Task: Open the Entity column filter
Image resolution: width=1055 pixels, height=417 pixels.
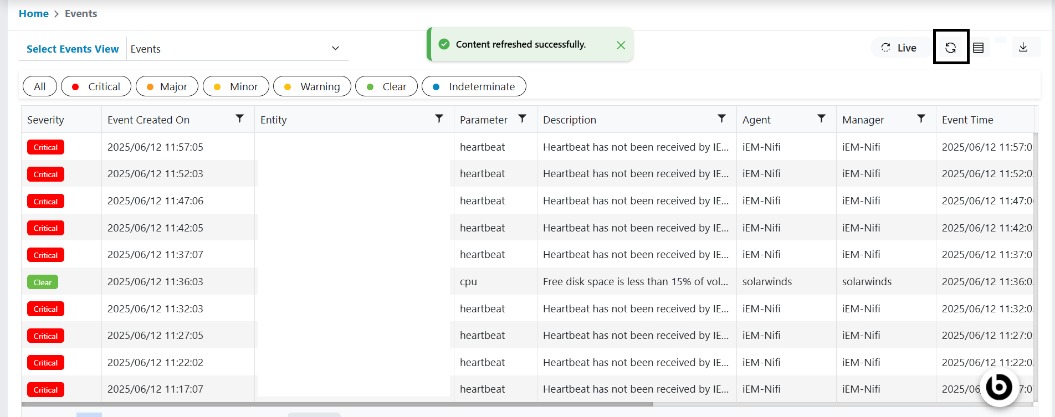Action: pyautogui.click(x=439, y=119)
